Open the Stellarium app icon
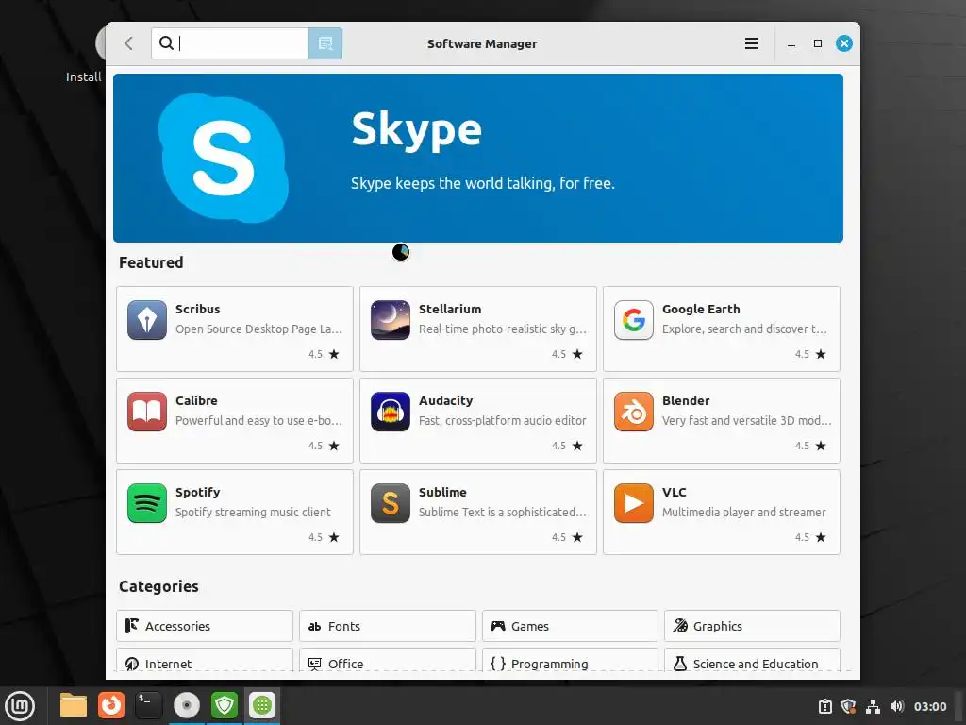The image size is (966, 725). coord(390,320)
